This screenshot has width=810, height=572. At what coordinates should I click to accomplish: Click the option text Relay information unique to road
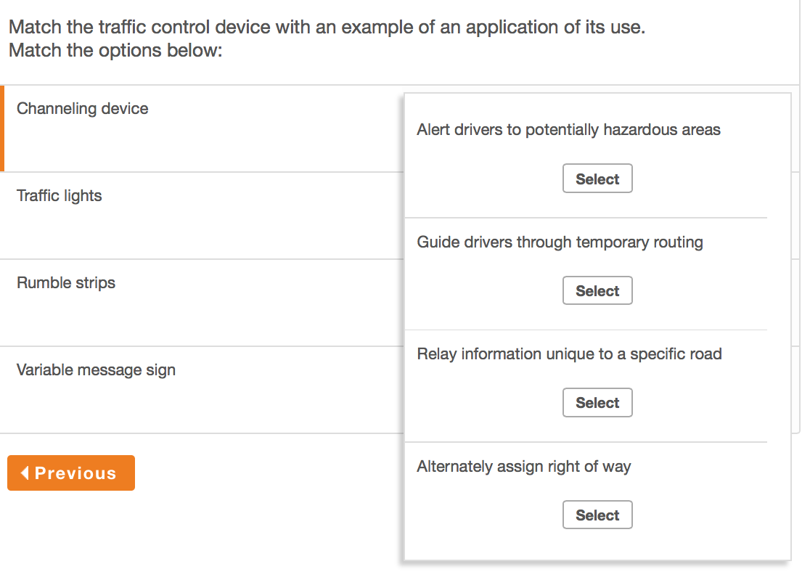pos(568,354)
